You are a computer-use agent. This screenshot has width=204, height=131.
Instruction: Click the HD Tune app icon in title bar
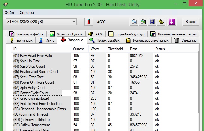(x=6, y=4)
